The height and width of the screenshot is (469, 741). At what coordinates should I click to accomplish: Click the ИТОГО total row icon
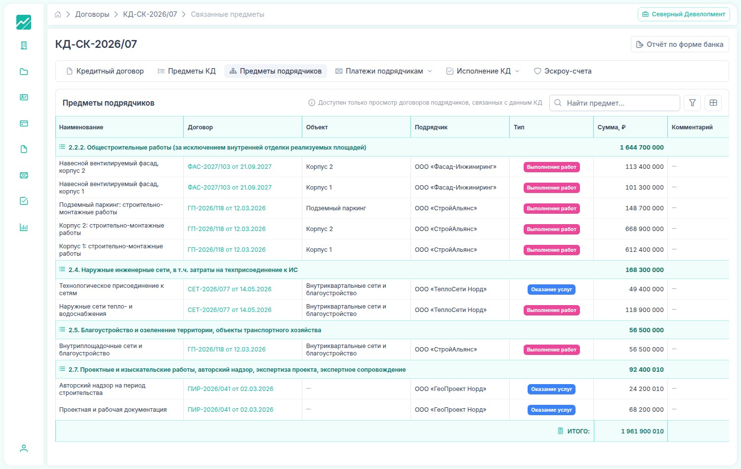560,431
